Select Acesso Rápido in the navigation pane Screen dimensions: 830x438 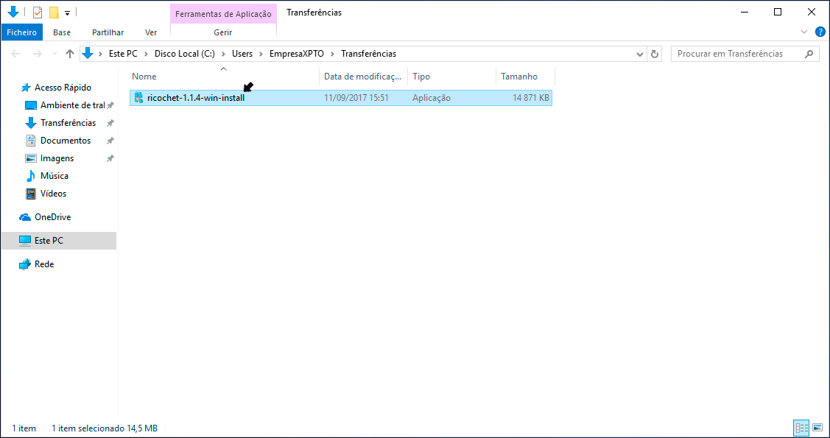[63, 88]
